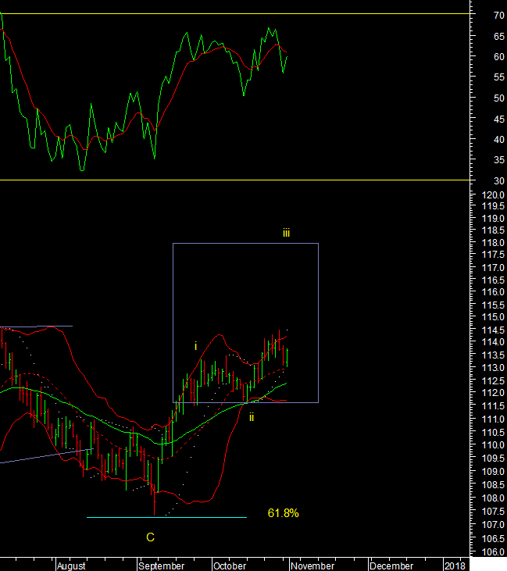Click the 109.5 price level on the scale
This screenshot has width=507, height=571.
pos(493,458)
